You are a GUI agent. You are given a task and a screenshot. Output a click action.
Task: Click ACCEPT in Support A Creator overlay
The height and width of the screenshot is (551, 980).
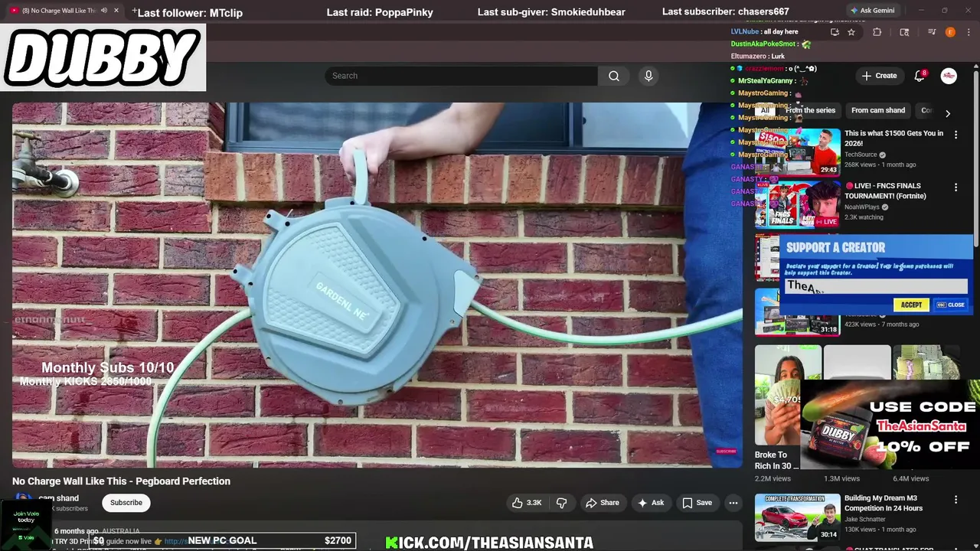coord(911,305)
